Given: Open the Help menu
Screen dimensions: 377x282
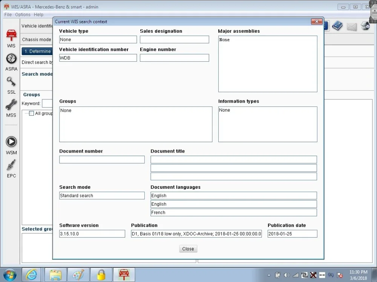Looking at the screenshot, I should click(38, 15).
